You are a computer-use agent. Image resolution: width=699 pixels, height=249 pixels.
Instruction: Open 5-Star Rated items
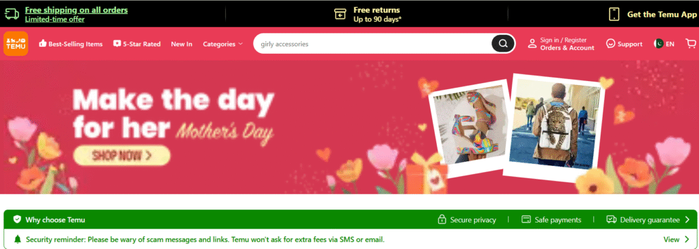(137, 44)
